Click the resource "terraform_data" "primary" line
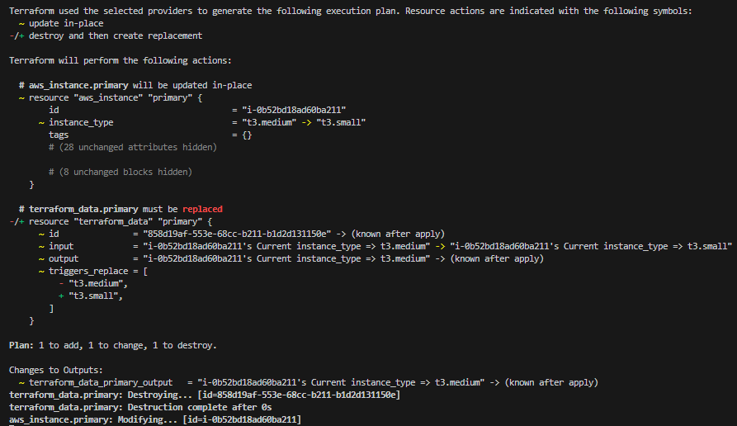 pyautogui.click(x=111, y=221)
